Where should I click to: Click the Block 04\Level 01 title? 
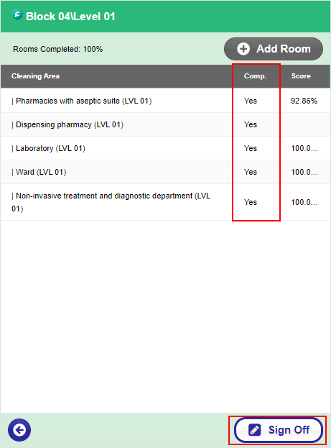(x=70, y=17)
